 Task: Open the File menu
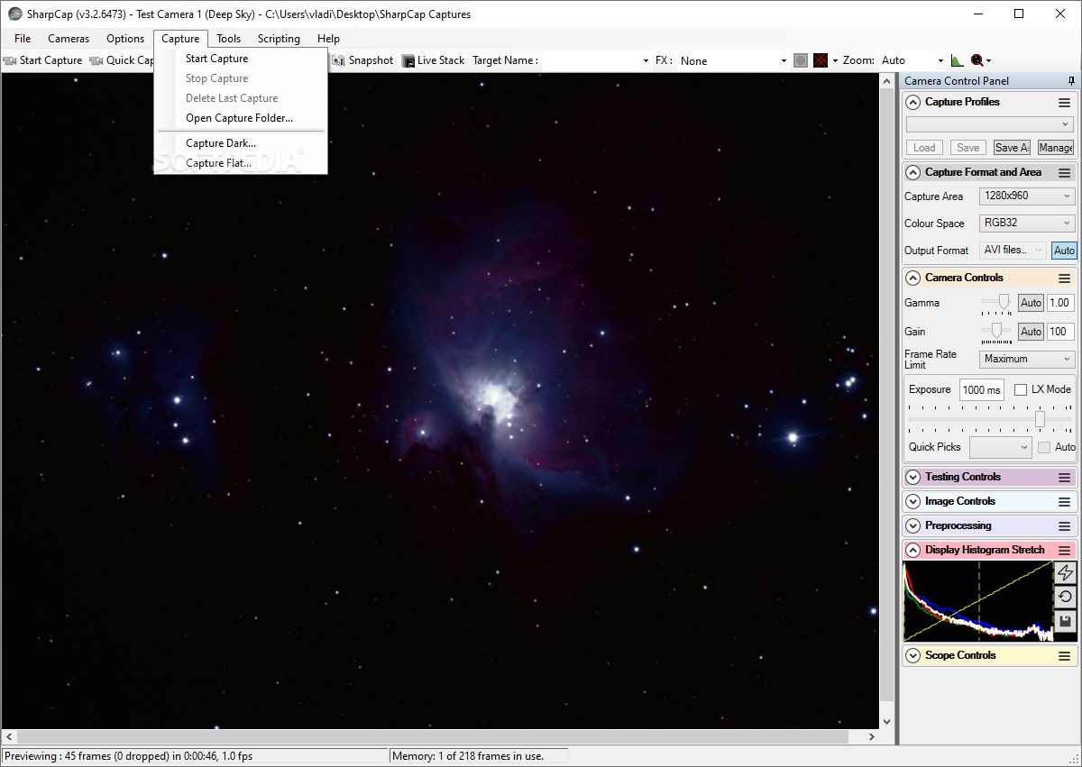[x=23, y=39]
